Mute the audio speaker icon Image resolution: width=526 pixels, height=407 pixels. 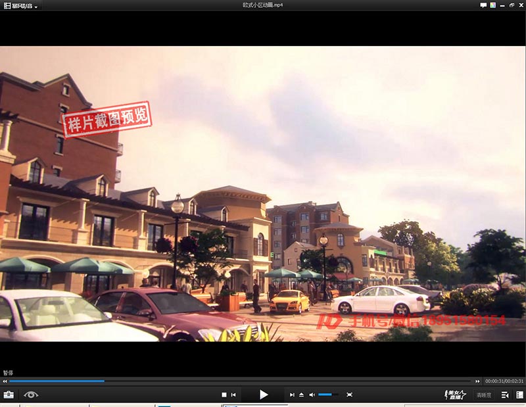(x=312, y=395)
